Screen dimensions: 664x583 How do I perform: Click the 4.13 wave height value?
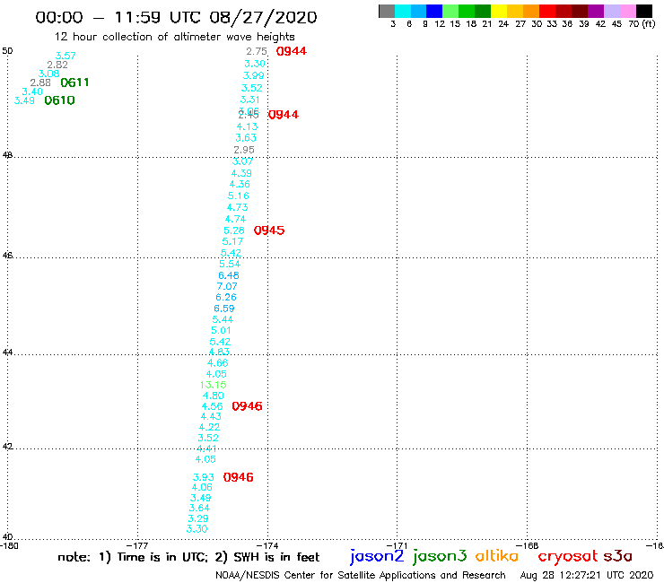pos(247,126)
